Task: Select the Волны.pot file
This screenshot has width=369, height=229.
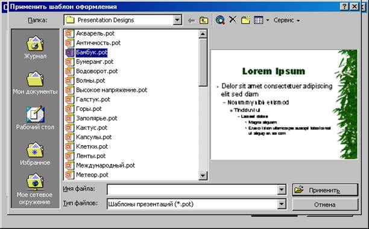Action: pyautogui.click(x=90, y=80)
